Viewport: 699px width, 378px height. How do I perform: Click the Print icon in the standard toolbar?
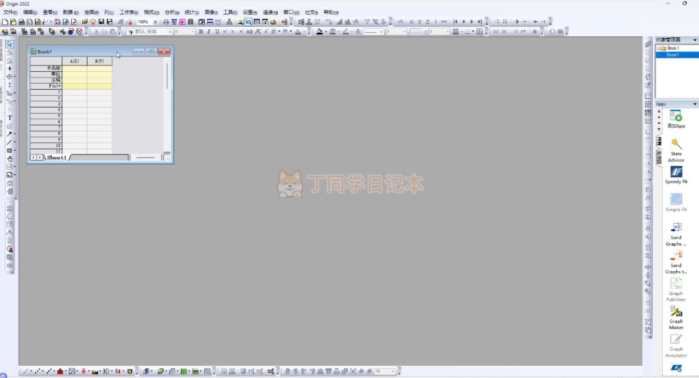click(x=166, y=22)
